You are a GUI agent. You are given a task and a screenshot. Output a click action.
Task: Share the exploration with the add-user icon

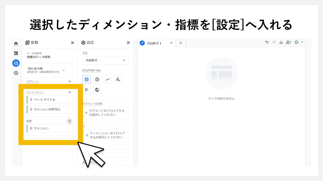pos(288,42)
